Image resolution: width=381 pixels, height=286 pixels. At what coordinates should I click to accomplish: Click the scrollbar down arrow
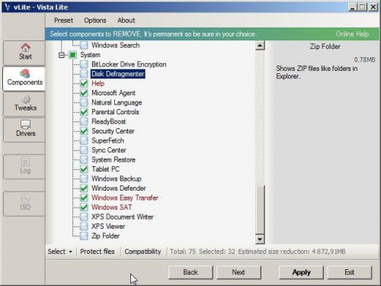[x=260, y=239]
